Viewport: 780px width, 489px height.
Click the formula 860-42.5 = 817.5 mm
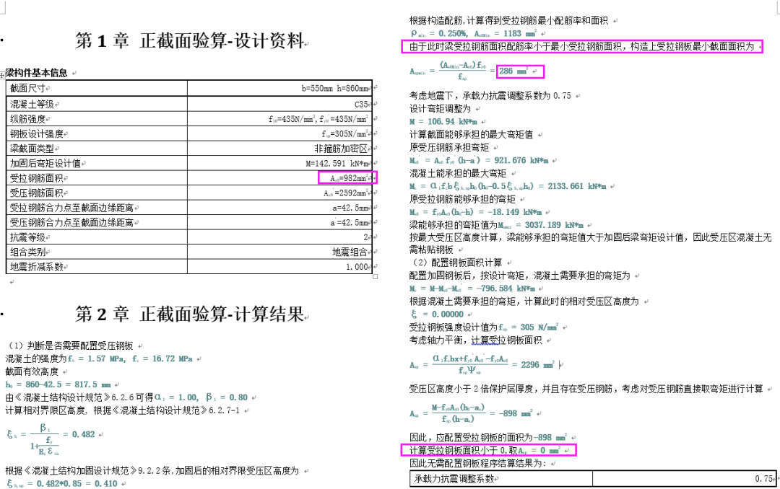pos(58,384)
